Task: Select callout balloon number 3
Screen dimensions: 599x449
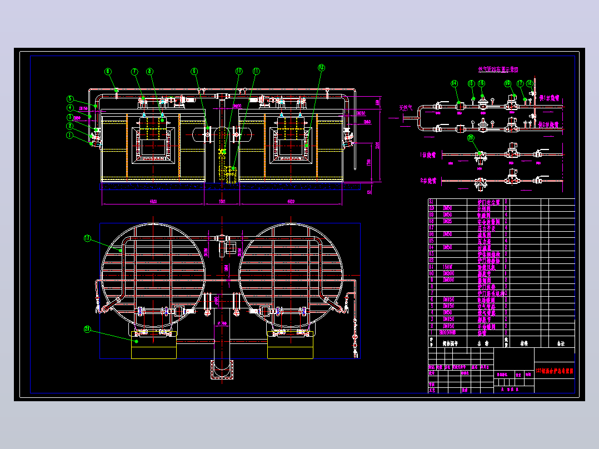Action: point(70,117)
